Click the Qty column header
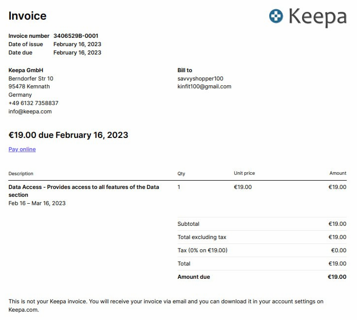Viewport: 357px width, 320px height. pyautogui.click(x=181, y=174)
